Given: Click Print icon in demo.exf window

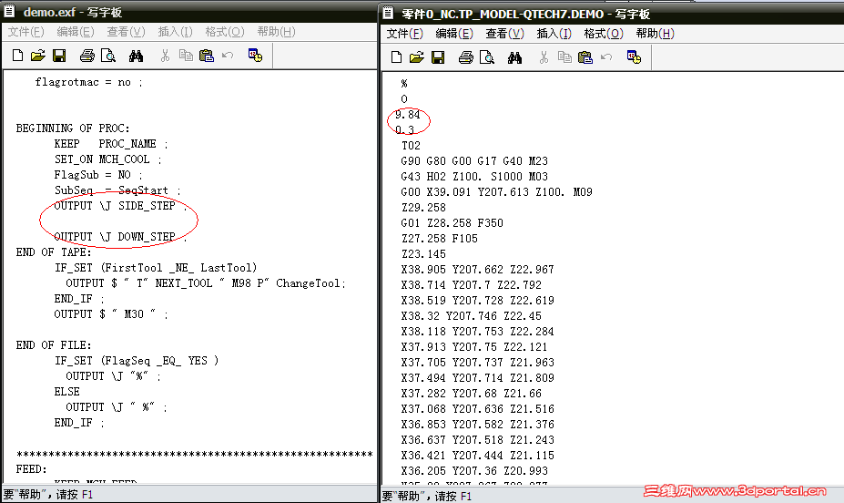Looking at the screenshot, I should (x=87, y=56).
